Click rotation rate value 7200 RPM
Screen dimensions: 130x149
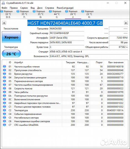coord(118,38)
